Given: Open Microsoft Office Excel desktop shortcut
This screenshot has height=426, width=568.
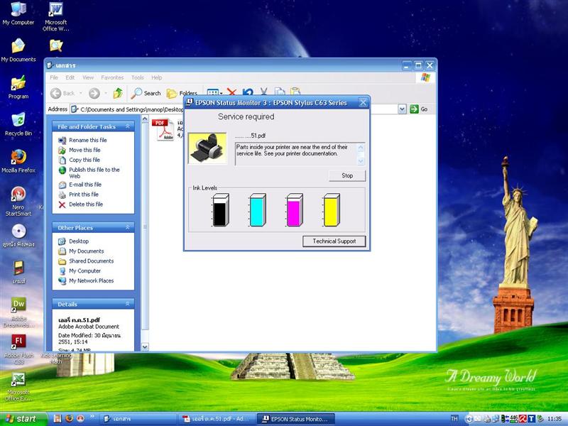Looking at the screenshot, I should (18, 386).
